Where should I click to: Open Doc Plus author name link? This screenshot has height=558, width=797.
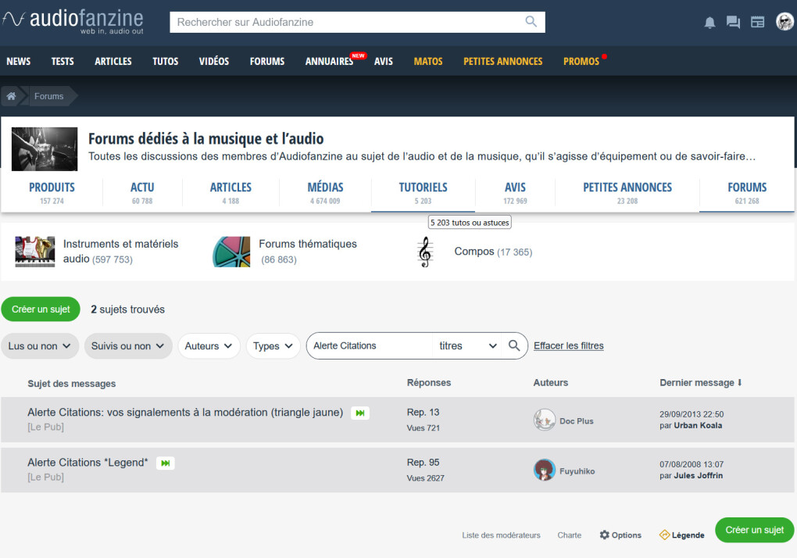pyautogui.click(x=577, y=420)
